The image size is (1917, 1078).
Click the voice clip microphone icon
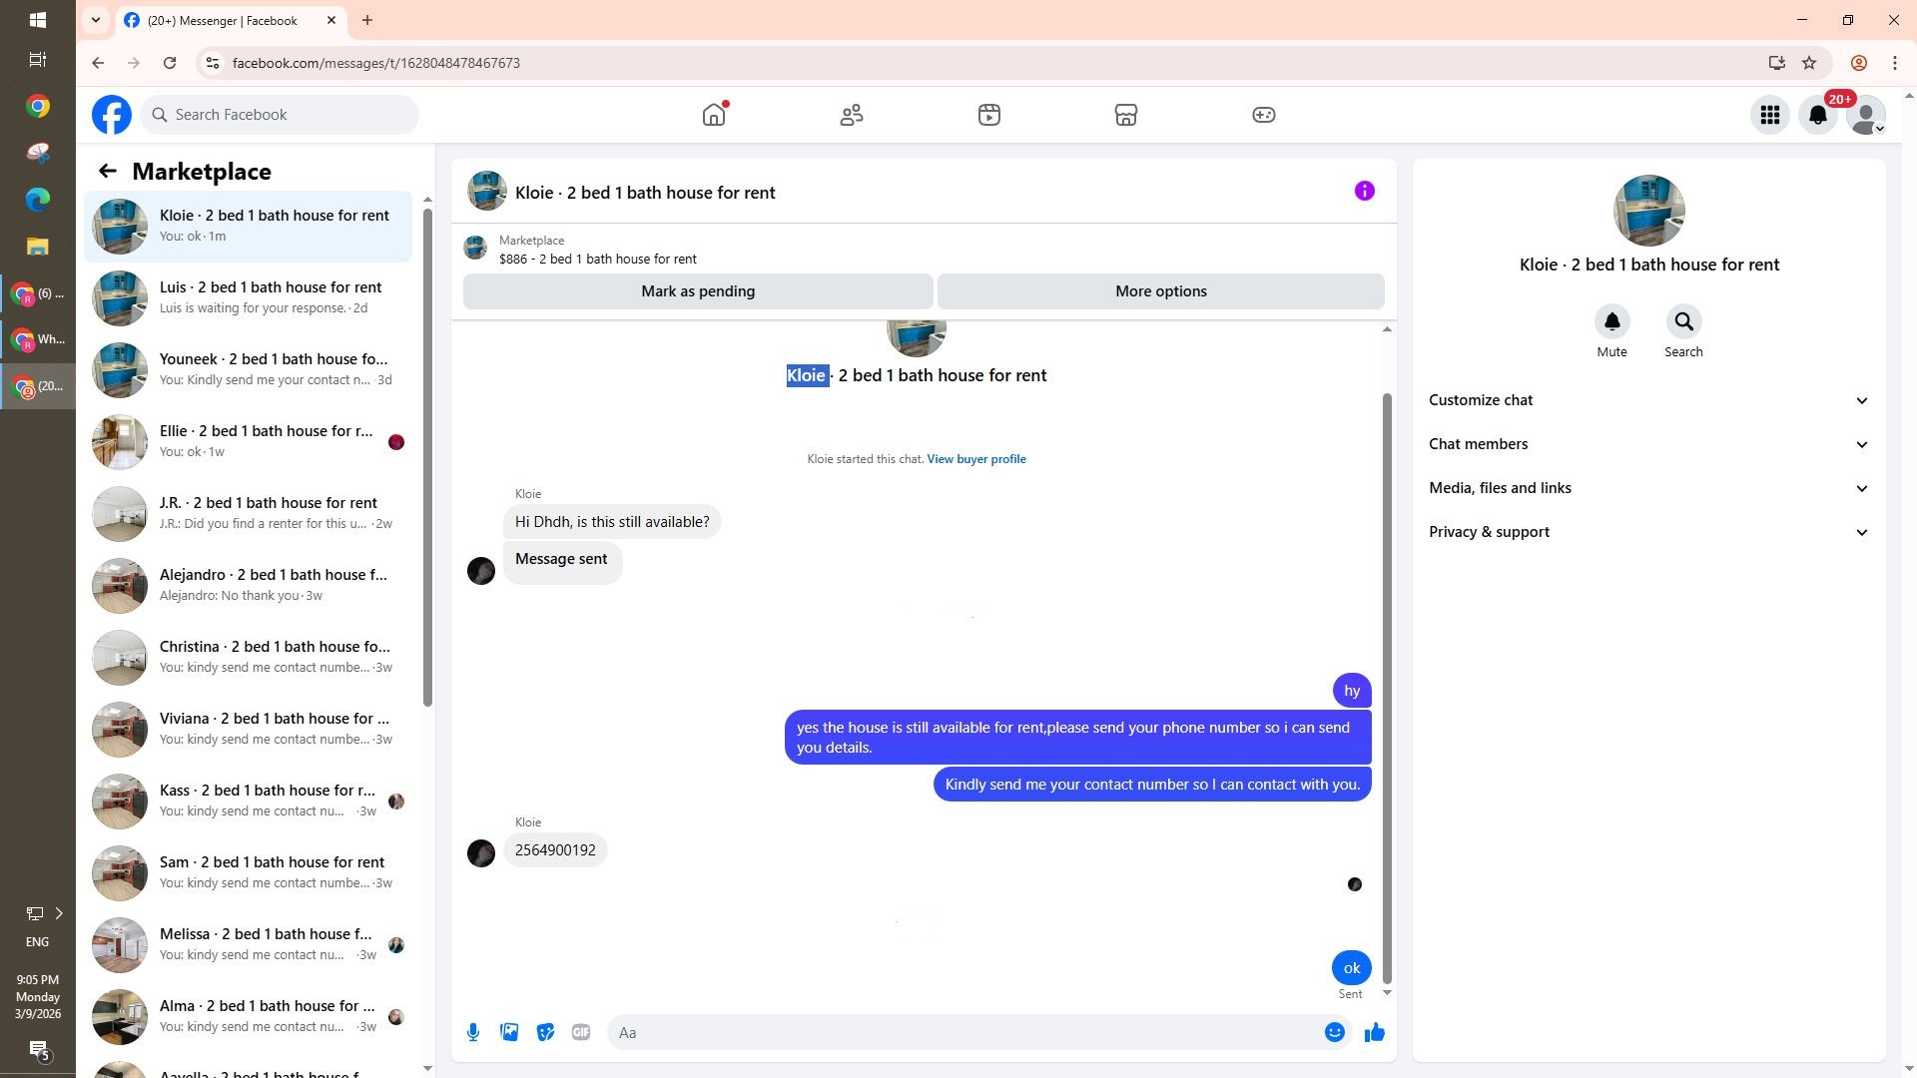[x=473, y=1032]
